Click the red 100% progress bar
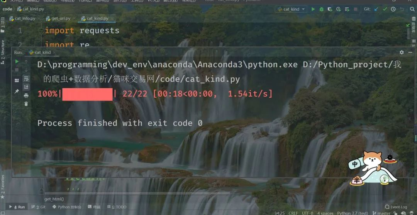417x215 pixels. 87,95
